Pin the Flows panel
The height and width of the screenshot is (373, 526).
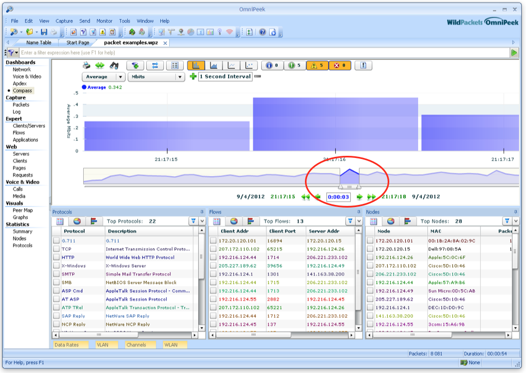tap(359, 212)
